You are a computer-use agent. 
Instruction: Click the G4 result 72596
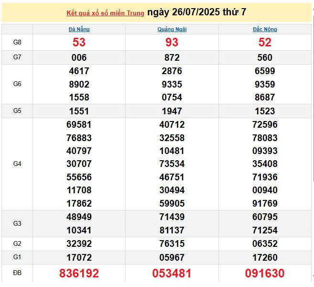point(265,124)
